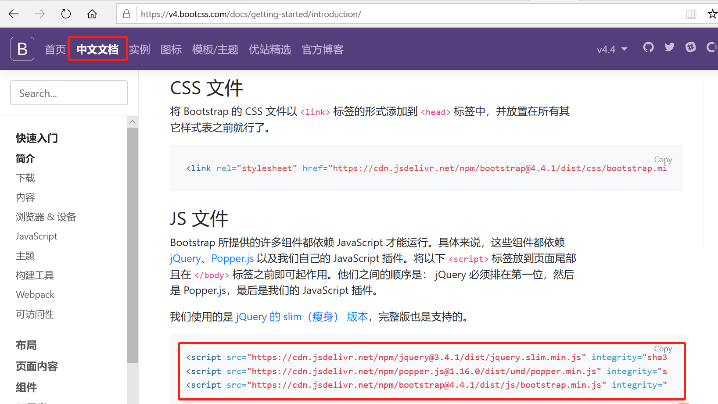The width and height of the screenshot is (718, 404).
Task: Click the stylesheet link code line
Action: pyautogui.click(x=427, y=168)
